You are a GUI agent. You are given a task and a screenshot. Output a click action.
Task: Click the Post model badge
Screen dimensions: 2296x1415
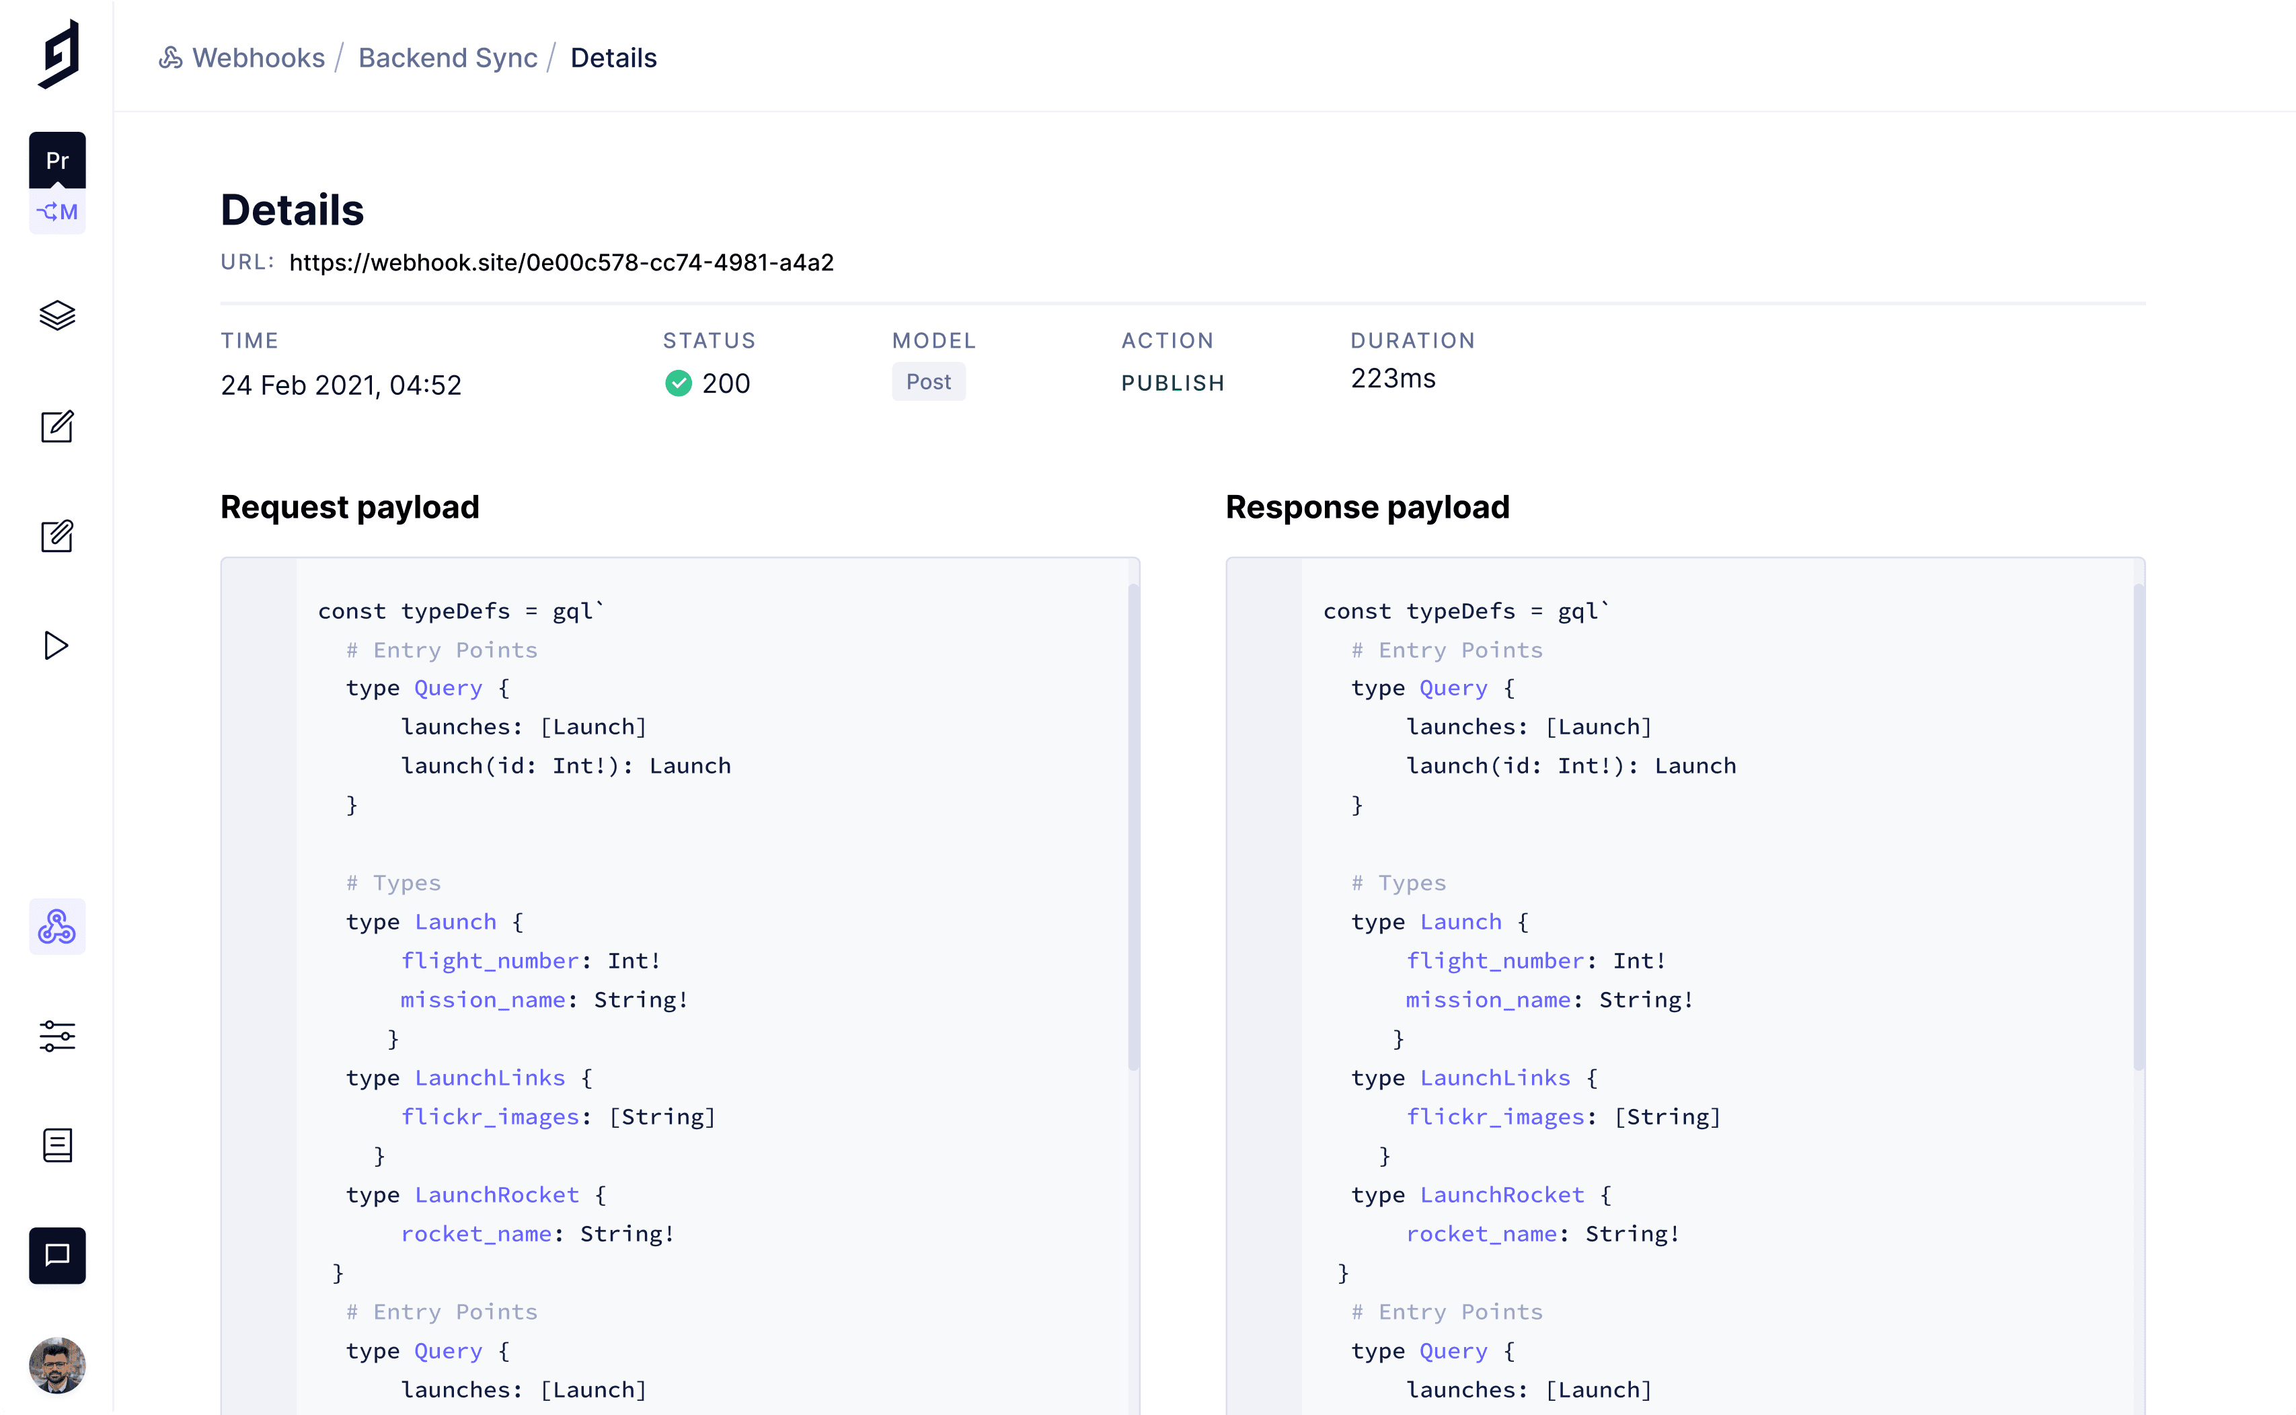(927, 382)
